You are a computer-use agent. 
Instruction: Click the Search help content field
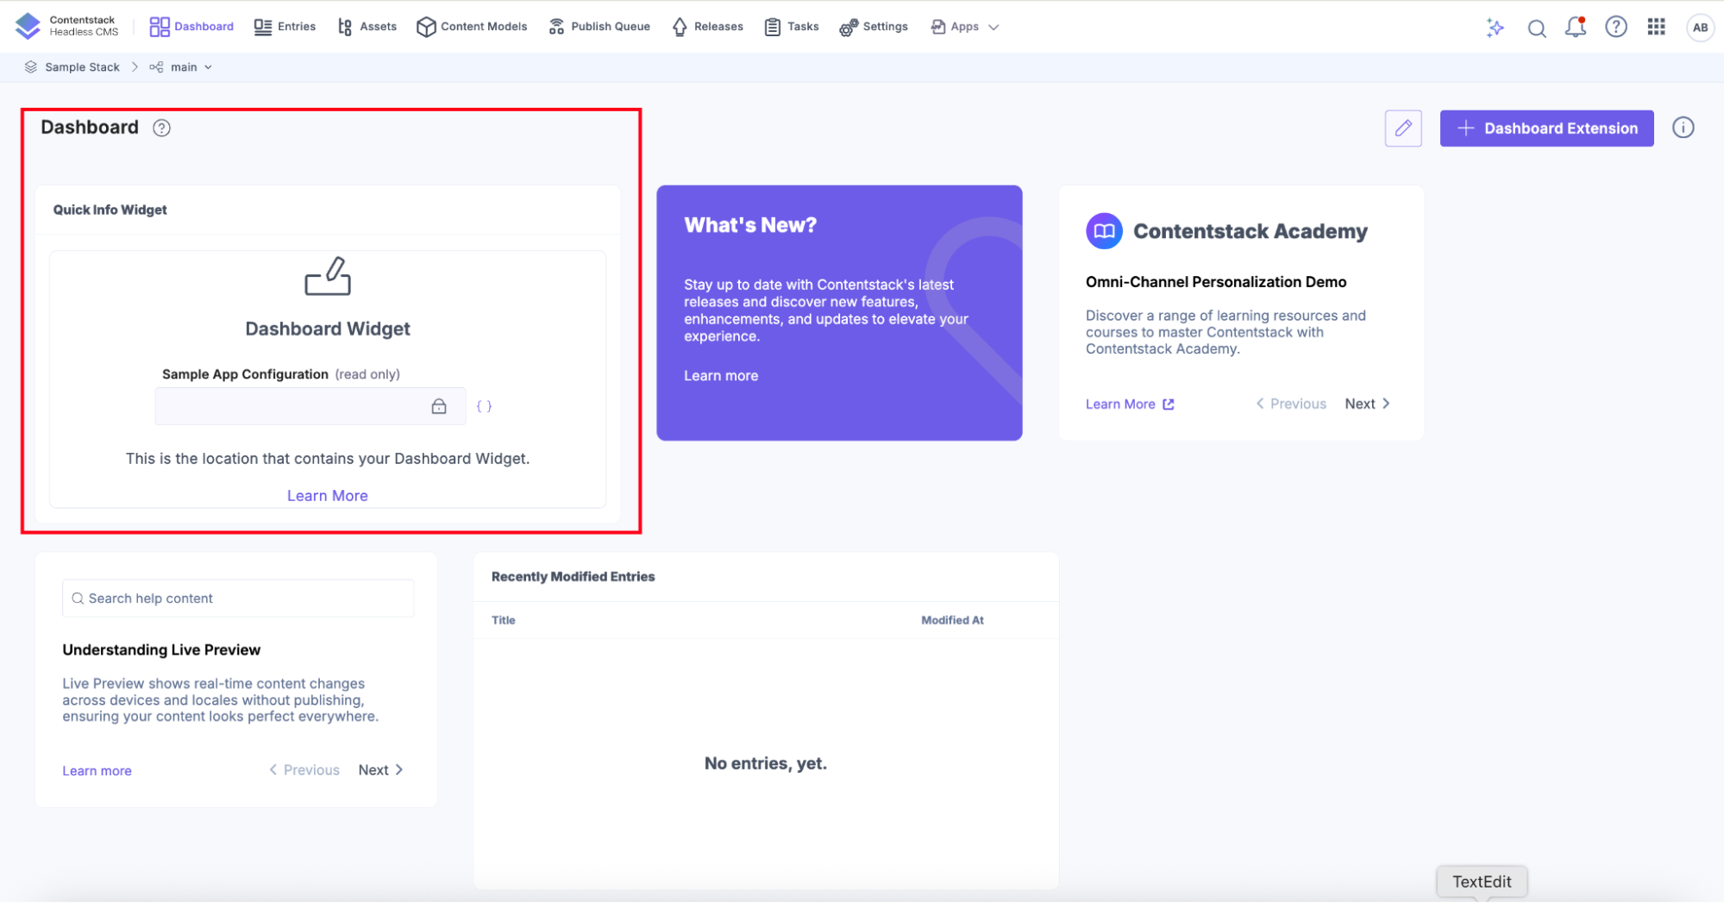[x=238, y=599]
